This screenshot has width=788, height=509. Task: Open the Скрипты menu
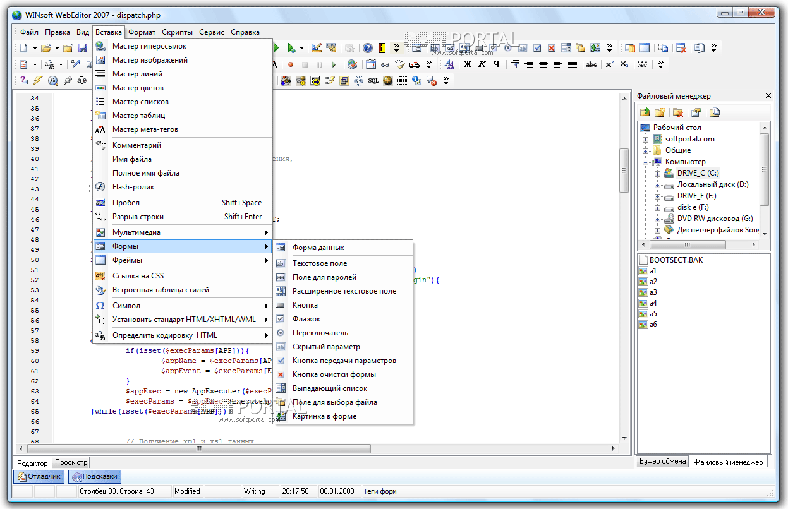pyautogui.click(x=178, y=32)
